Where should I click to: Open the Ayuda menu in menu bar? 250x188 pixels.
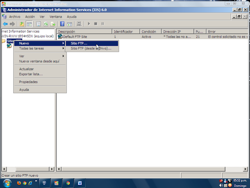(71, 16)
